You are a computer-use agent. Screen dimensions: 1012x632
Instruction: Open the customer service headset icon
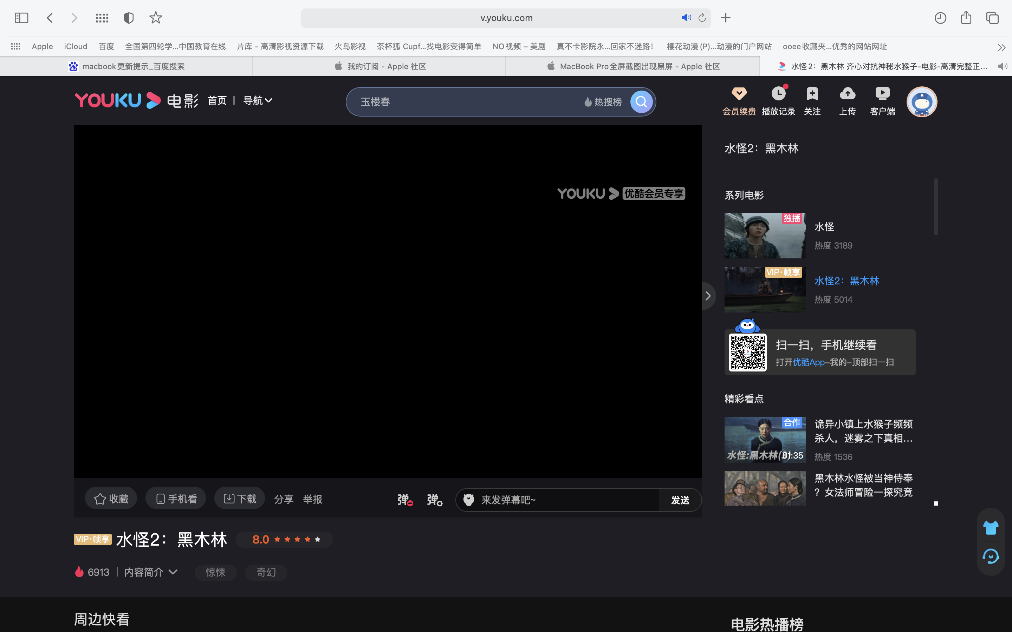[990, 557]
